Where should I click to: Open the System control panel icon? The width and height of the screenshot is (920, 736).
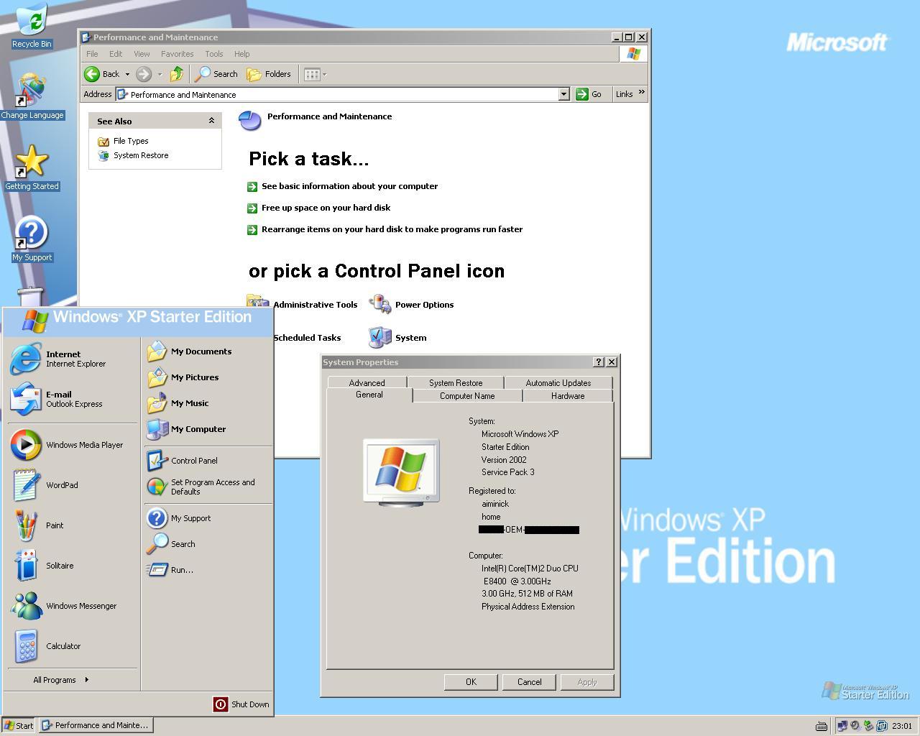pyautogui.click(x=397, y=337)
